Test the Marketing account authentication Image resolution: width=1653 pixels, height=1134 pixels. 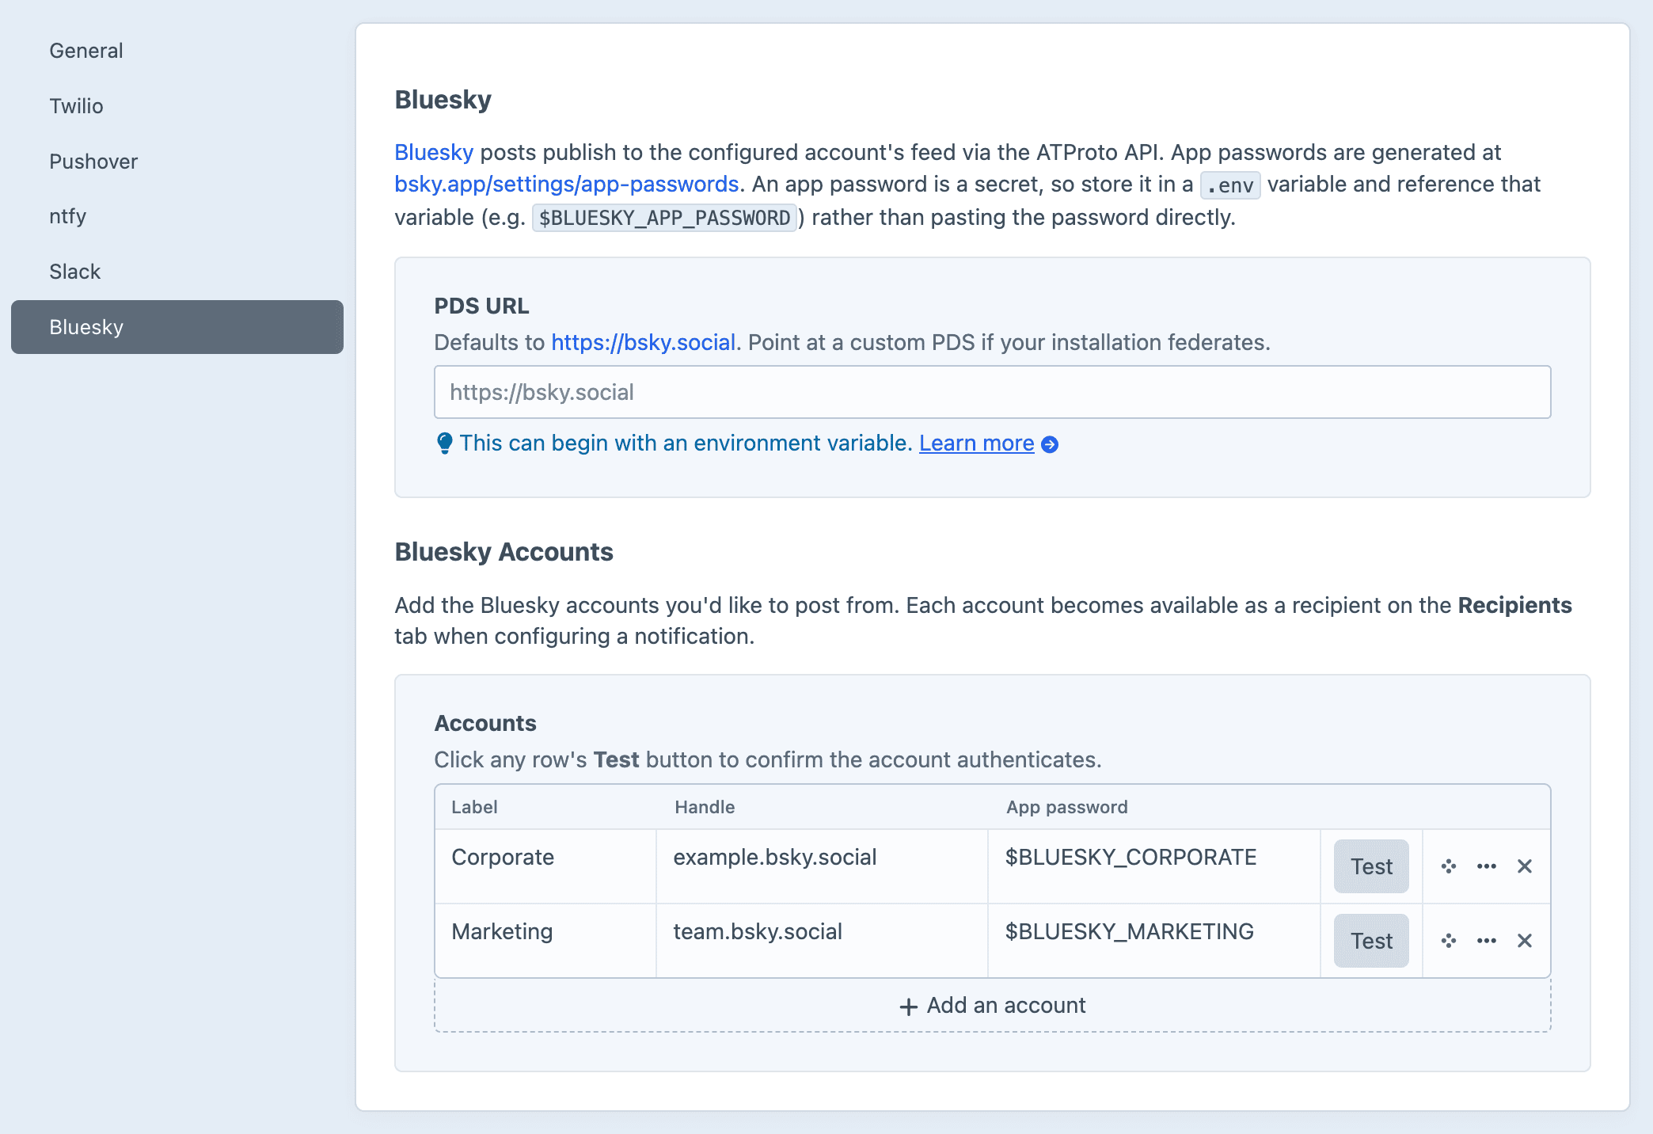coord(1371,941)
